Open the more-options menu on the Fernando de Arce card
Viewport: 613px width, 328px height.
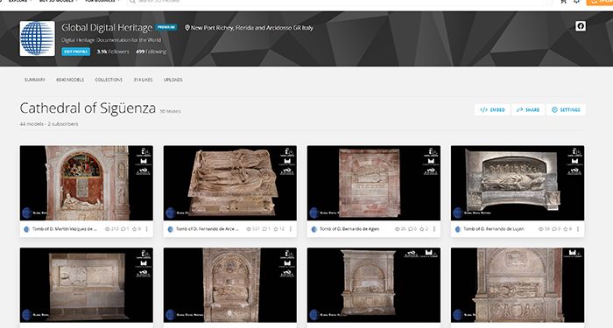(x=291, y=229)
